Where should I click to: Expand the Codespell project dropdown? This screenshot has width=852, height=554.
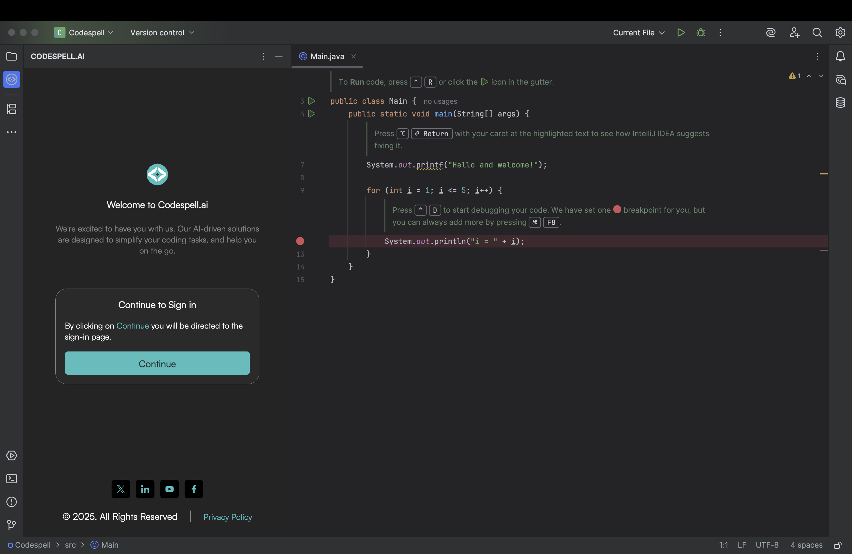(x=84, y=32)
